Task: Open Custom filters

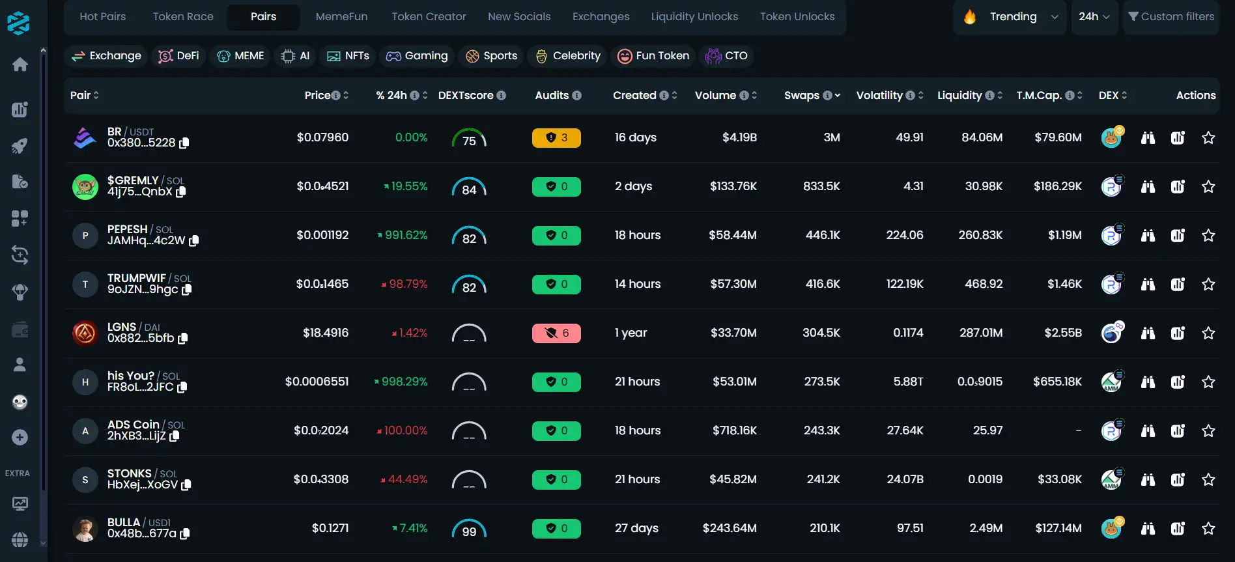Action: coord(1171,17)
